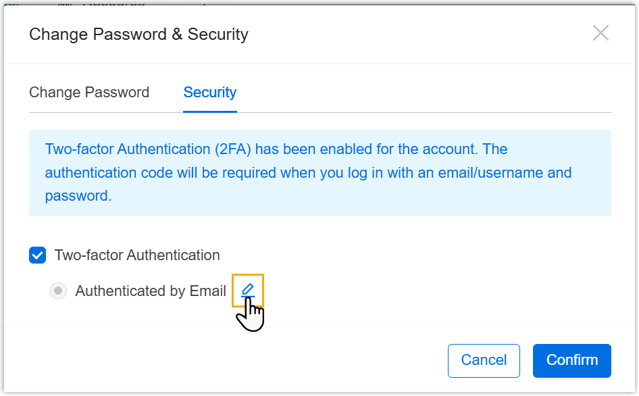The width and height of the screenshot is (639, 396).
Task: Switch to the Change Password tab
Action: 89,93
